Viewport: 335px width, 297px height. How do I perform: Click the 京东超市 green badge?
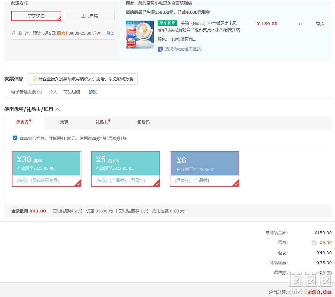pos(167,23)
